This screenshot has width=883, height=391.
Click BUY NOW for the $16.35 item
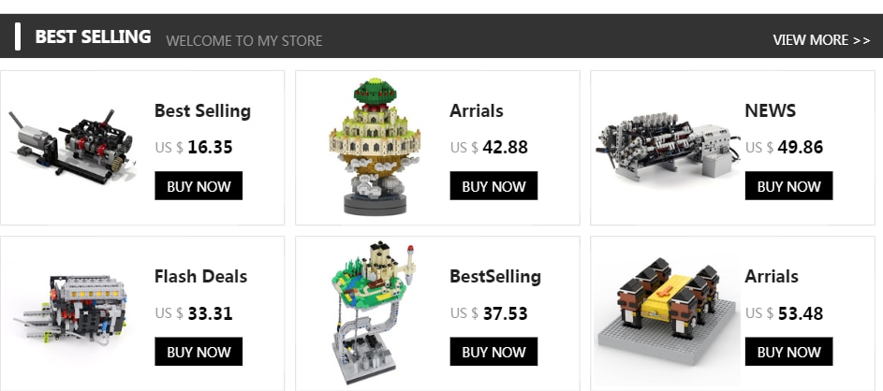(x=199, y=185)
